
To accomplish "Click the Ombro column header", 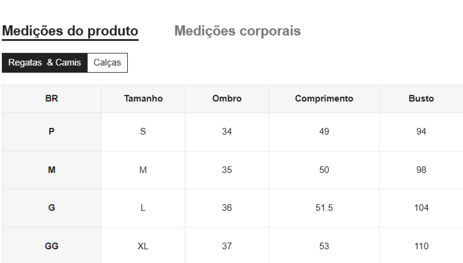I will [x=227, y=98].
